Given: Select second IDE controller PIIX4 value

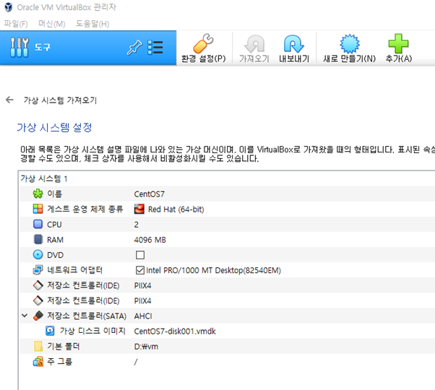Looking at the screenshot, I should pyautogui.click(x=142, y=300).
